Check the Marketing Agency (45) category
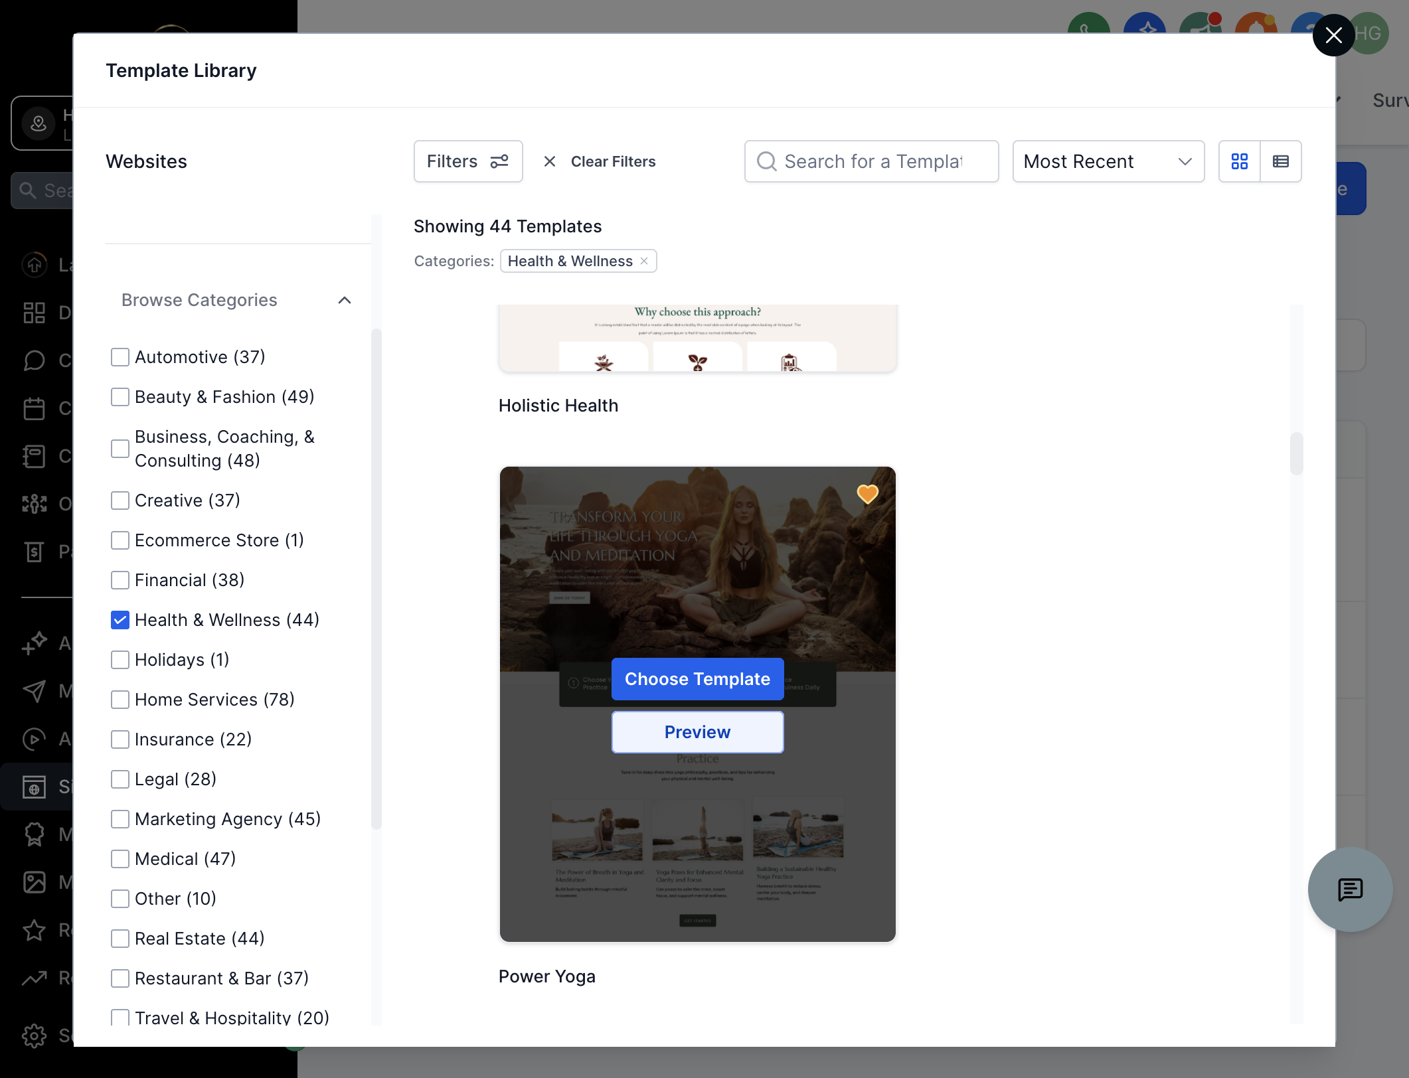The image size is (1409, 1078). (120, 819)
